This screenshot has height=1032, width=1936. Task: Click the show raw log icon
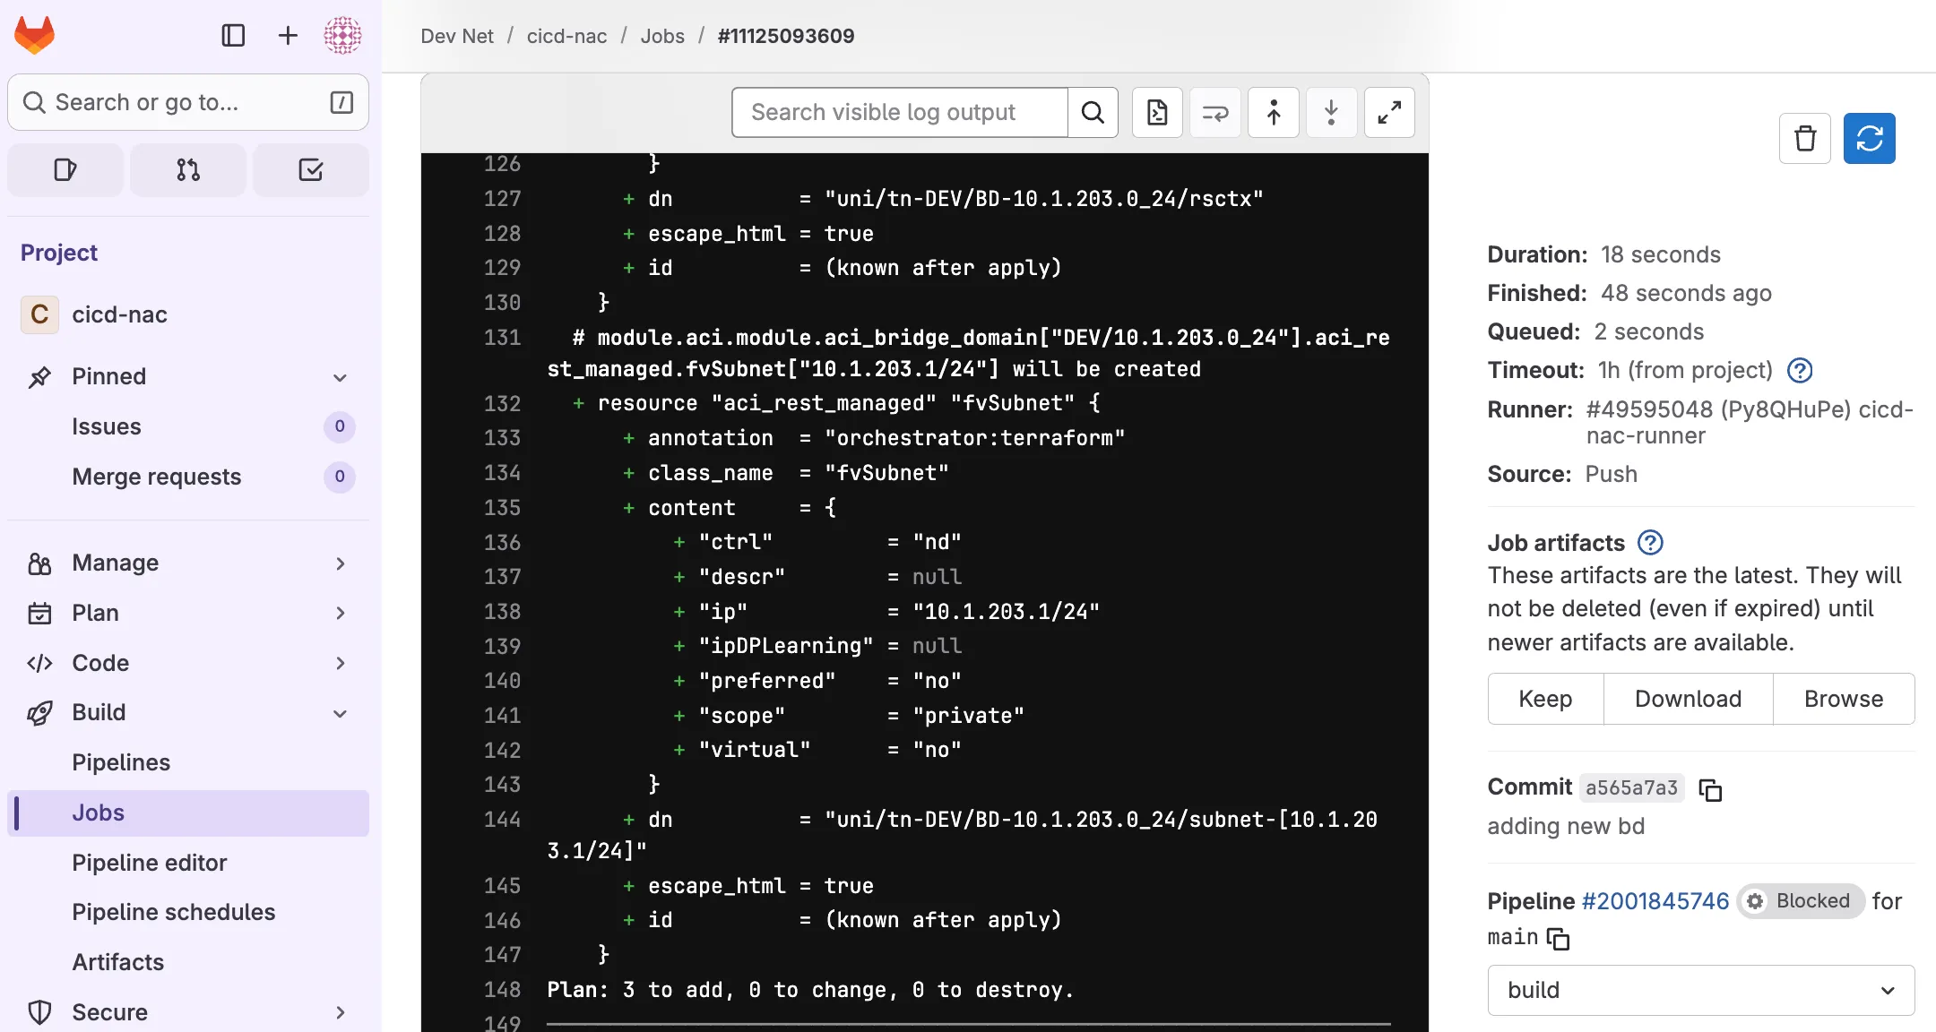(x=1157, y=113)
